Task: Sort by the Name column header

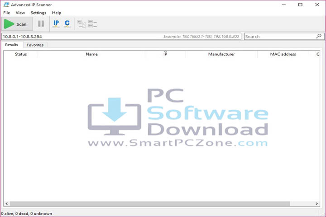Action: click(x=91, y=54)
